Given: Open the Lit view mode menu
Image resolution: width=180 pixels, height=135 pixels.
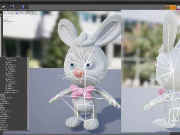Looking at the screenshot, I should [x=18, y=13].
